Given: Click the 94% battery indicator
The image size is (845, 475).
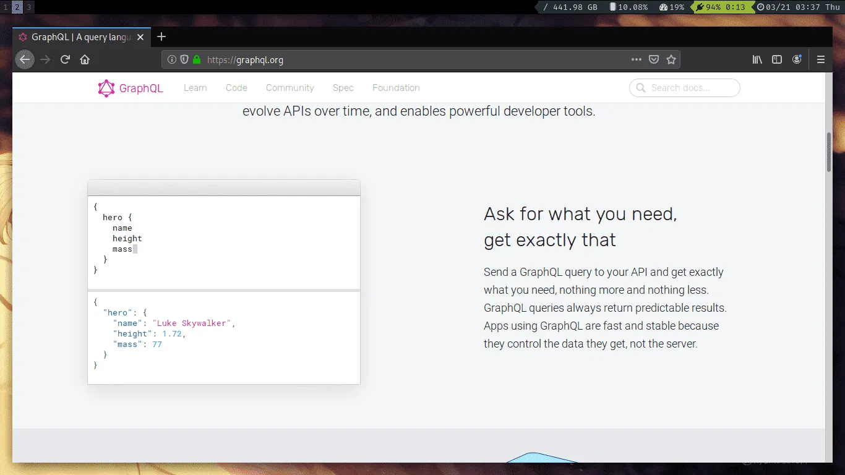Looking at the screenshot, I should 721,7.
